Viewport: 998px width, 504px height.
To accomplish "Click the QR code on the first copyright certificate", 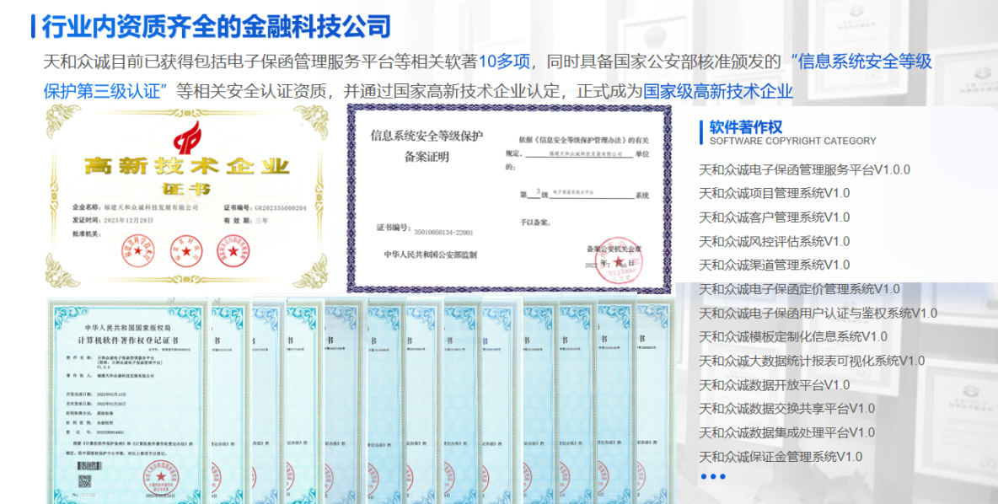I will (x=85, y=481).
